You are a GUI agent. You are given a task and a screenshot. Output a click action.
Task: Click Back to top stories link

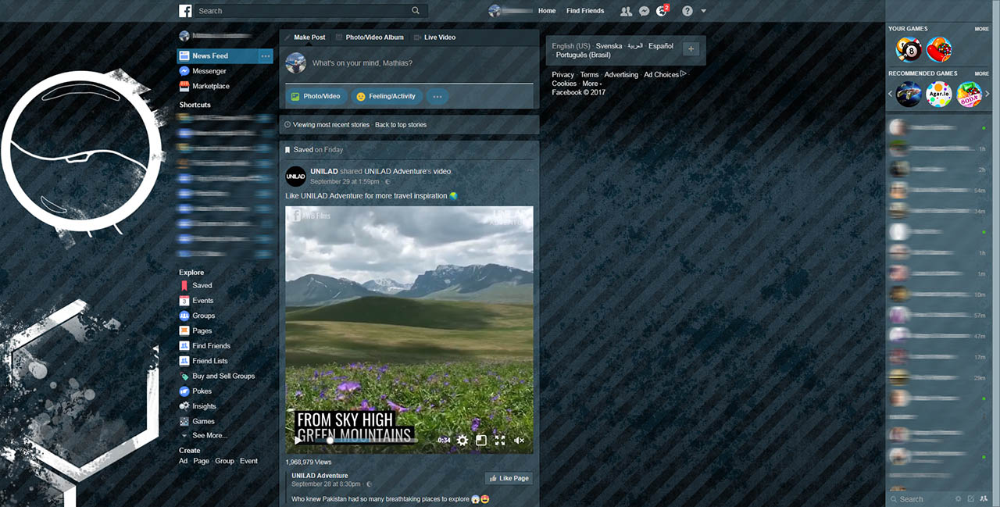pos(401,125)
